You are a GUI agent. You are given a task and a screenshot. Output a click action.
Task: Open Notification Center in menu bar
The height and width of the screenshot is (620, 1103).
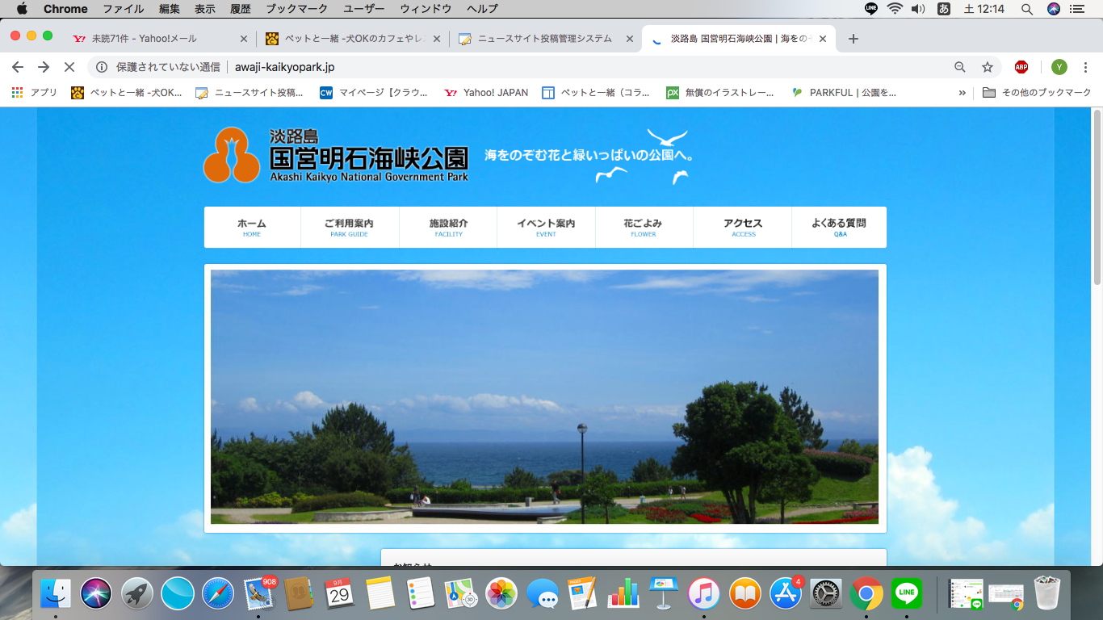(x=1077, y=9)
